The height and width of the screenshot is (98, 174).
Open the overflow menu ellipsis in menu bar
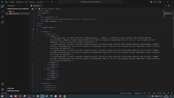(46, 2)
